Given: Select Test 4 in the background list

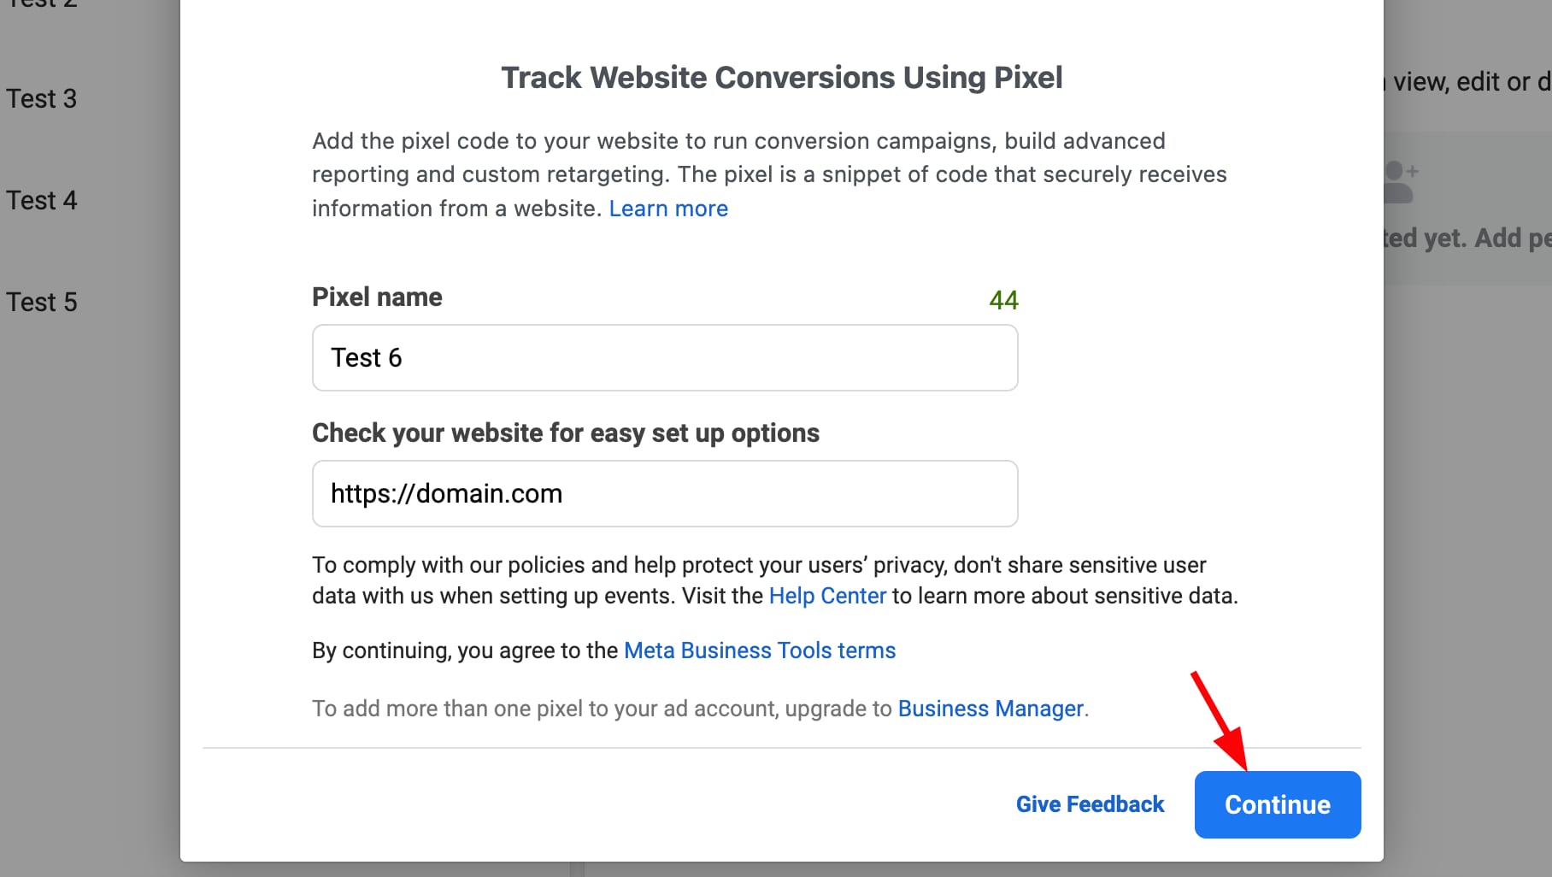Looking at the screenshot, I should [x=42, y=201].
